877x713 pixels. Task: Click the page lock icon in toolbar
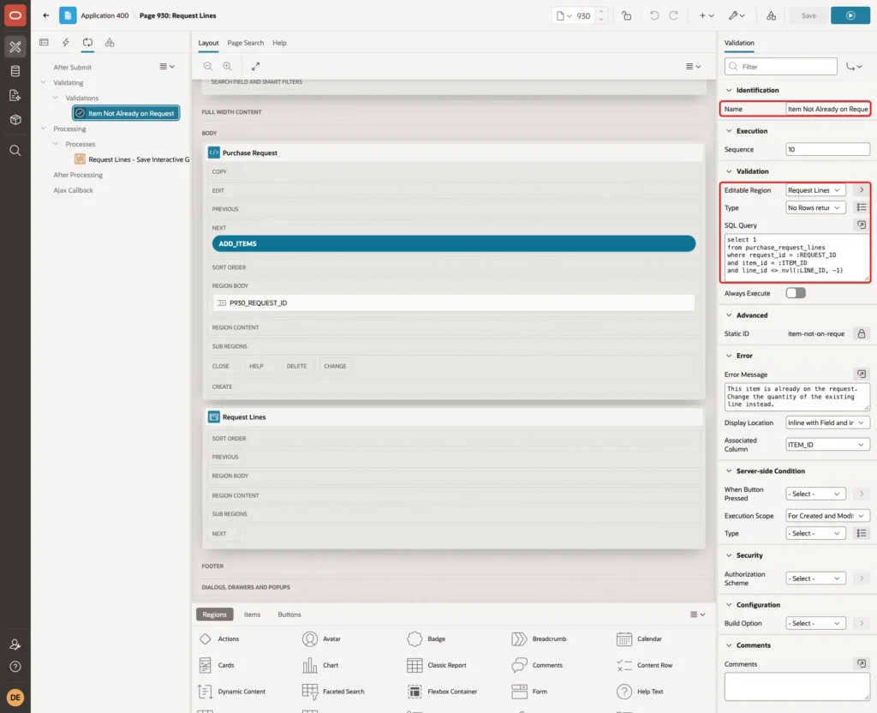click(x=626, y=15)
